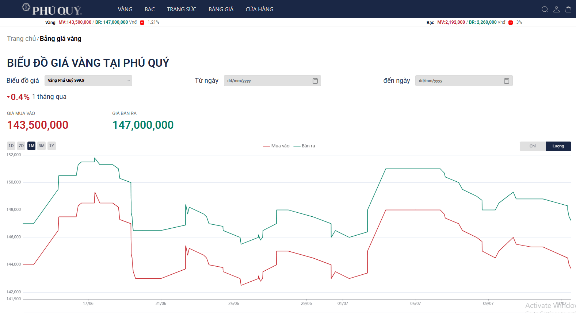
Task: Click the red down indicator beside silver 3%
Action: coord(511,23)
